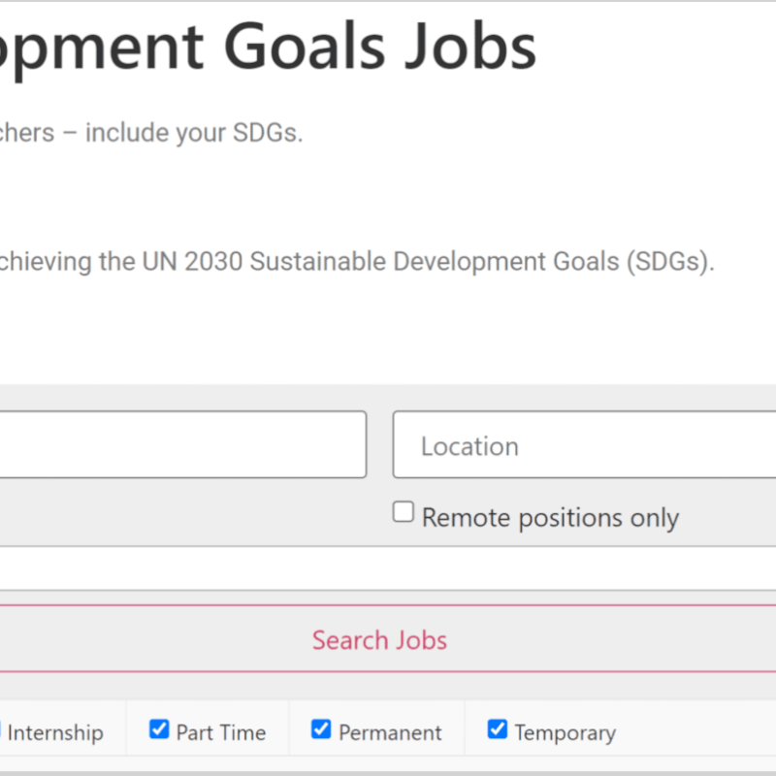Select the Part Time filter label
Viewport: 776px width, 776px height.
pyautogui.click(x=219, y=731)
